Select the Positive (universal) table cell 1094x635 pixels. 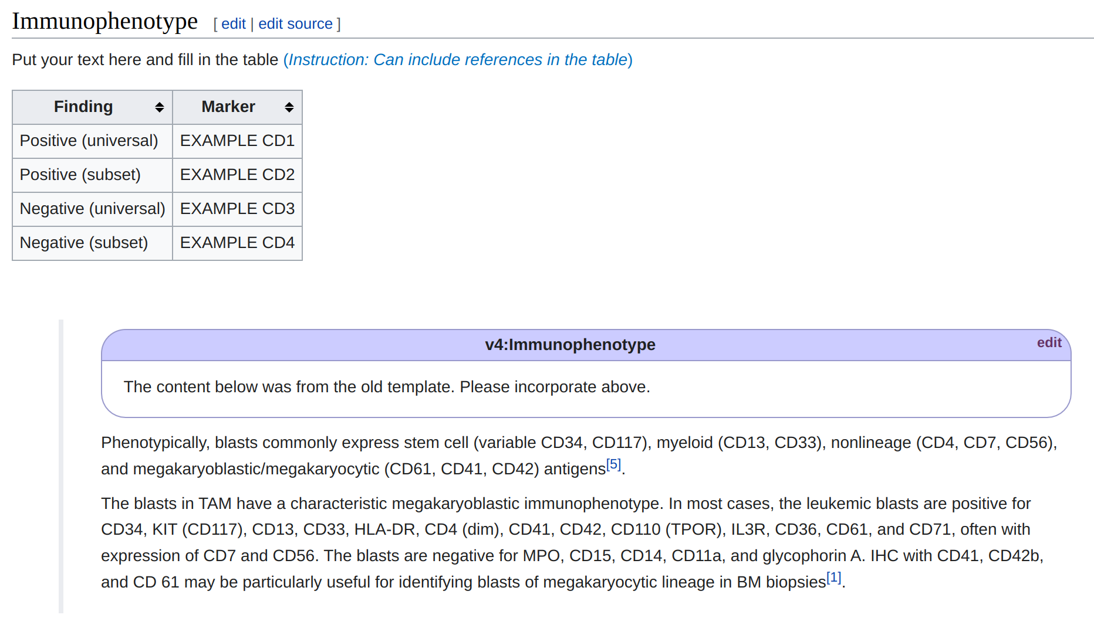point(89,141)
